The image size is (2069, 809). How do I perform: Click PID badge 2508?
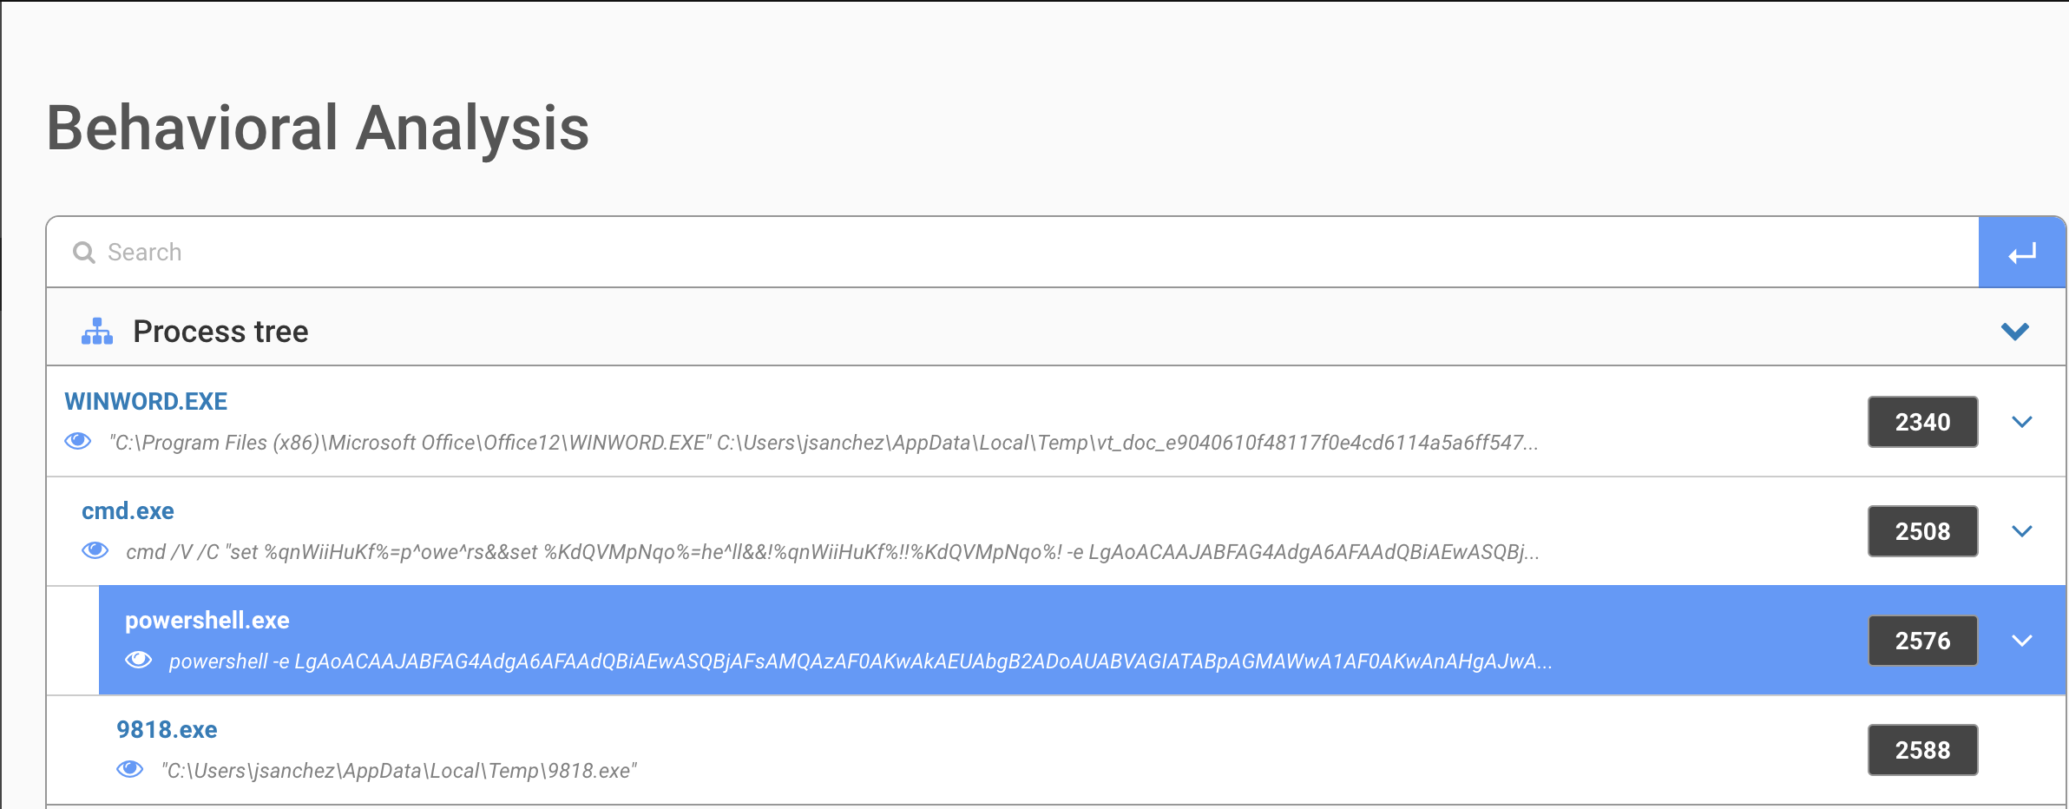click(x=1922, y=531)
